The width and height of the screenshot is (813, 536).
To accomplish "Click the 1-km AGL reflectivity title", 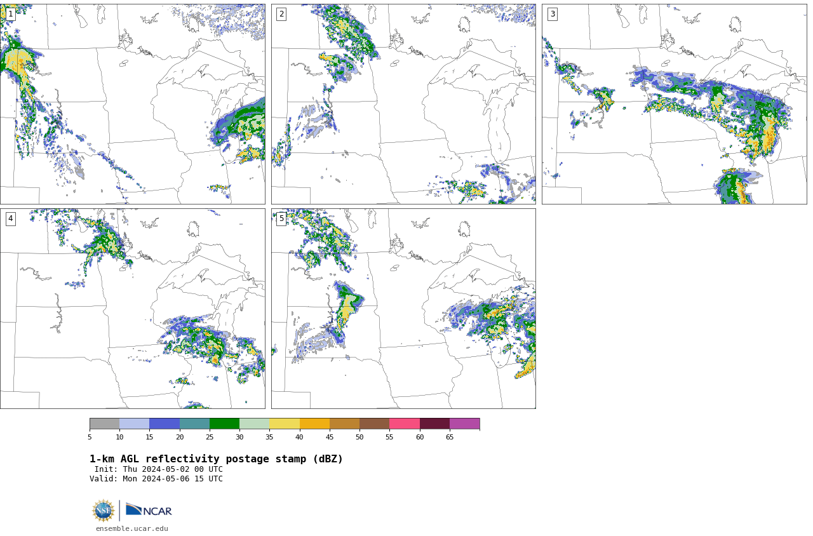I will point(216,459).
